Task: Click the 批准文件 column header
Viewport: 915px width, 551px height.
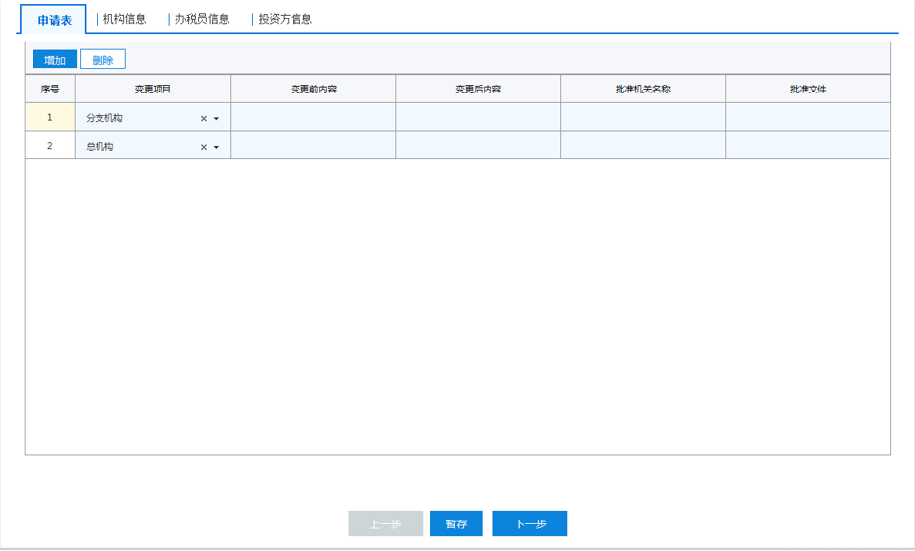Action: tap(808, 89)
